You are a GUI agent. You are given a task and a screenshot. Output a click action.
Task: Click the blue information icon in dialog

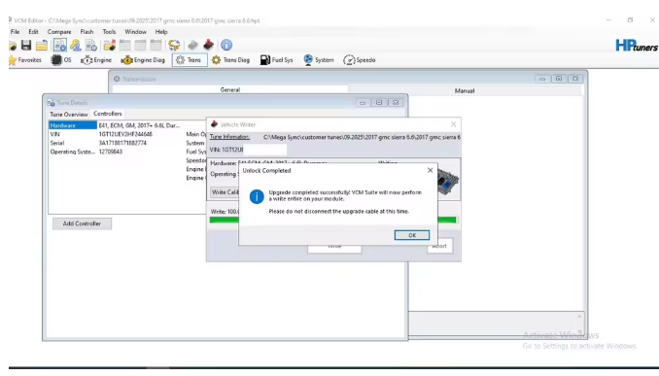(x=257, y=196)
